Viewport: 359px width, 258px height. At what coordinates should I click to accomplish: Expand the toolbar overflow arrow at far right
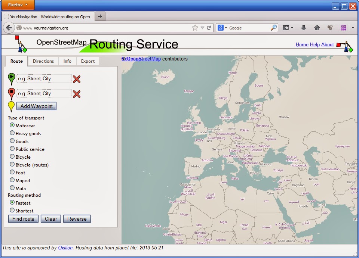pos(353,28)
